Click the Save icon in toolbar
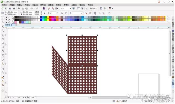The width and height of the screenshot is (175, 104). (10, 8)
